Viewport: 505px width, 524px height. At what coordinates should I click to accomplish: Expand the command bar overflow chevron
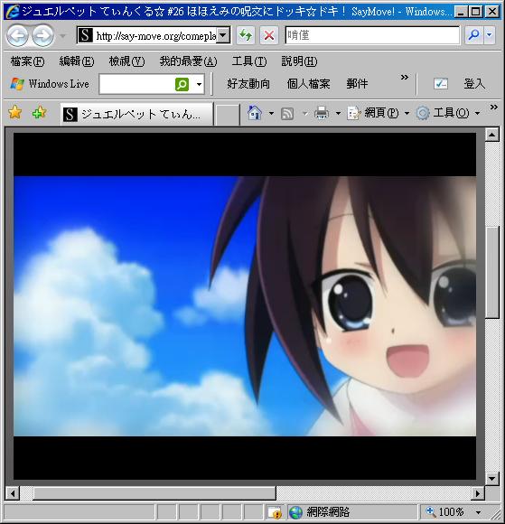click(493, 107)
